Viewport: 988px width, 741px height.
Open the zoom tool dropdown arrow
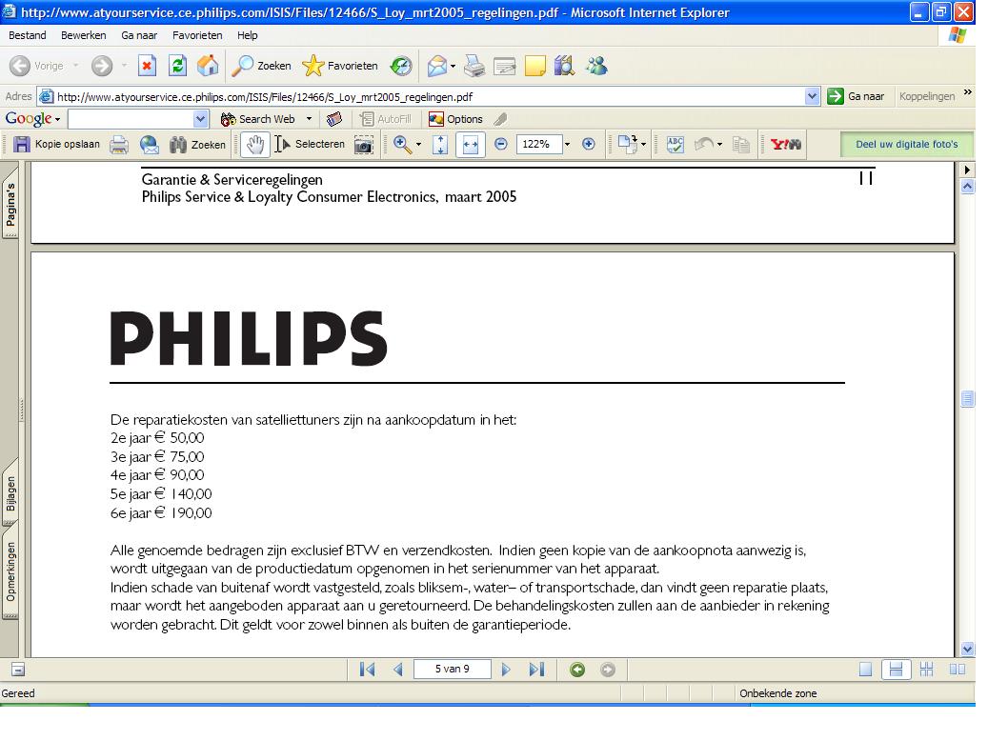coord(418,145)
